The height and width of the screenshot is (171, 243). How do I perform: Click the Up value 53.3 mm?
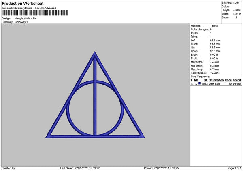pyautogui.click(x=215, y=48)
